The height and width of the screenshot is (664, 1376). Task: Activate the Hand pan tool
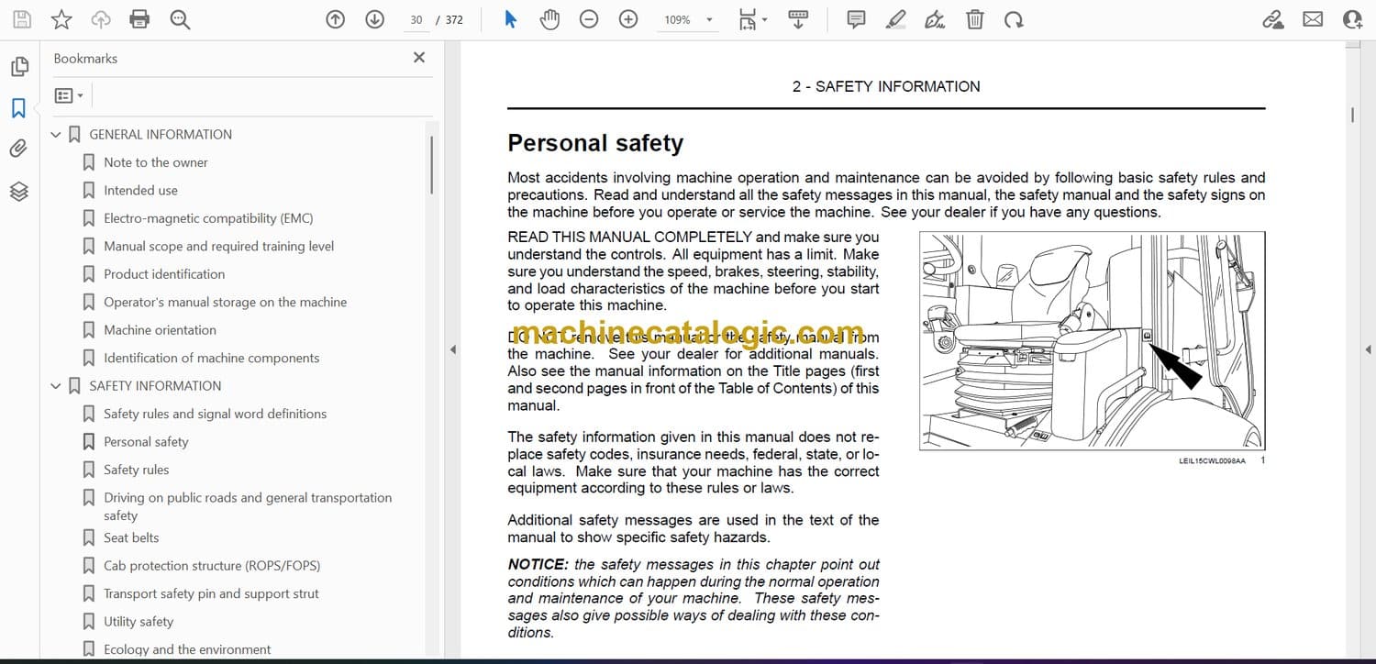click(x=549, y=19)
